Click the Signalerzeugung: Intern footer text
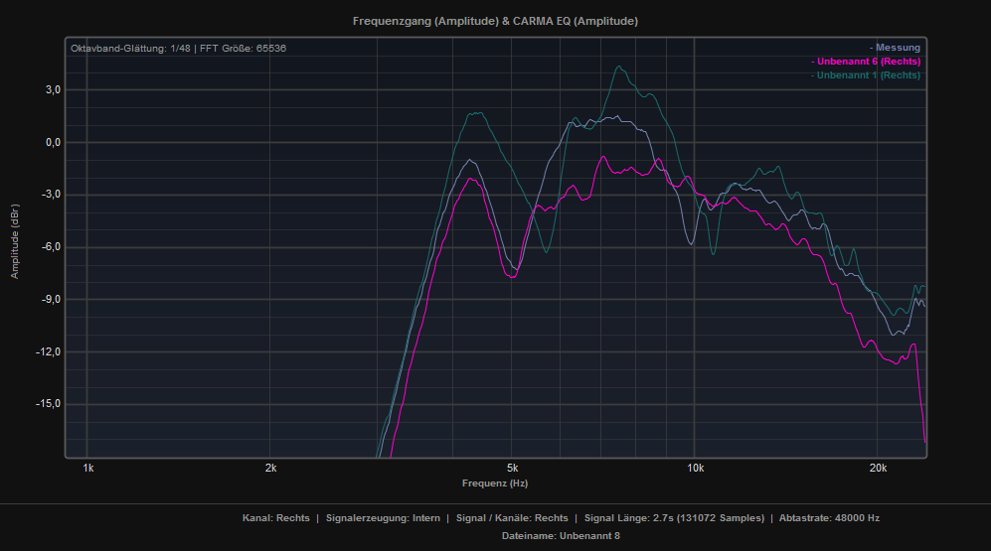The width and height of the screenshot is (991, 551). point(381,518)
